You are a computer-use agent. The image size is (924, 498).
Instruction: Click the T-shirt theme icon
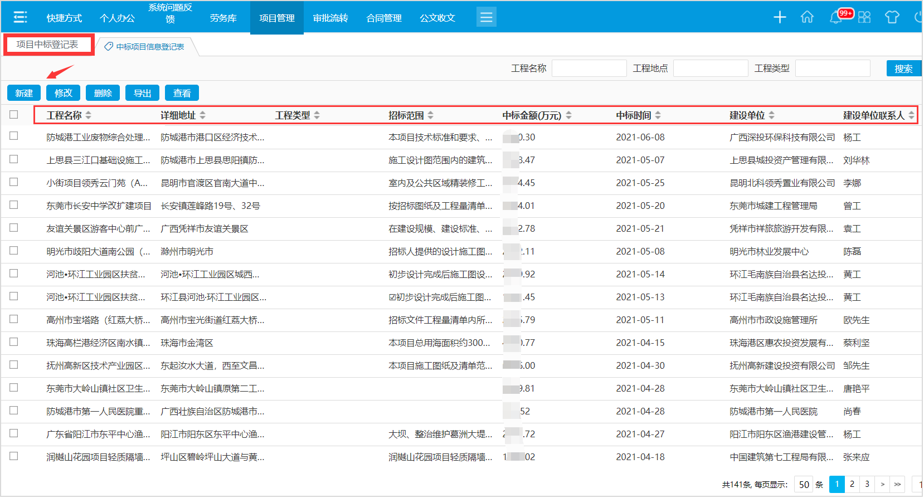(x=892, y=17)
